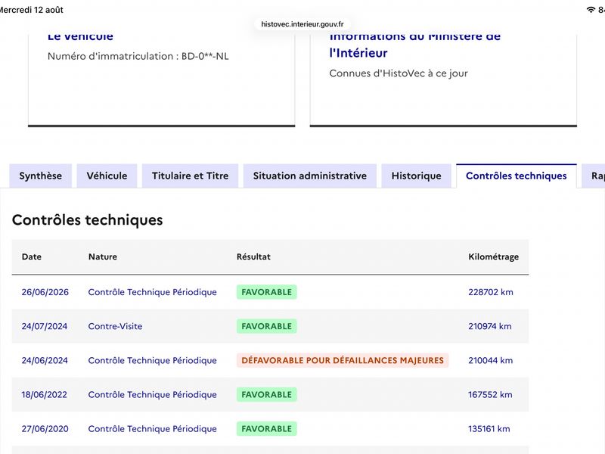Click the FAVORABLE badge for 27/06/2020
The image size is (605, 454).
pyautogui.click(x=267, y=429)
